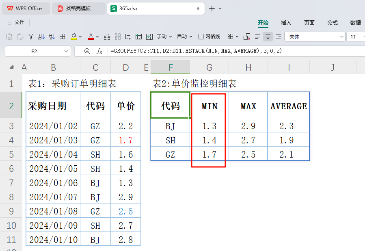Image resolution: width=365 pixels, height=251 pixels.
Task: Expand the Name Box dropdown arrow
Action: tap(66, 51)
